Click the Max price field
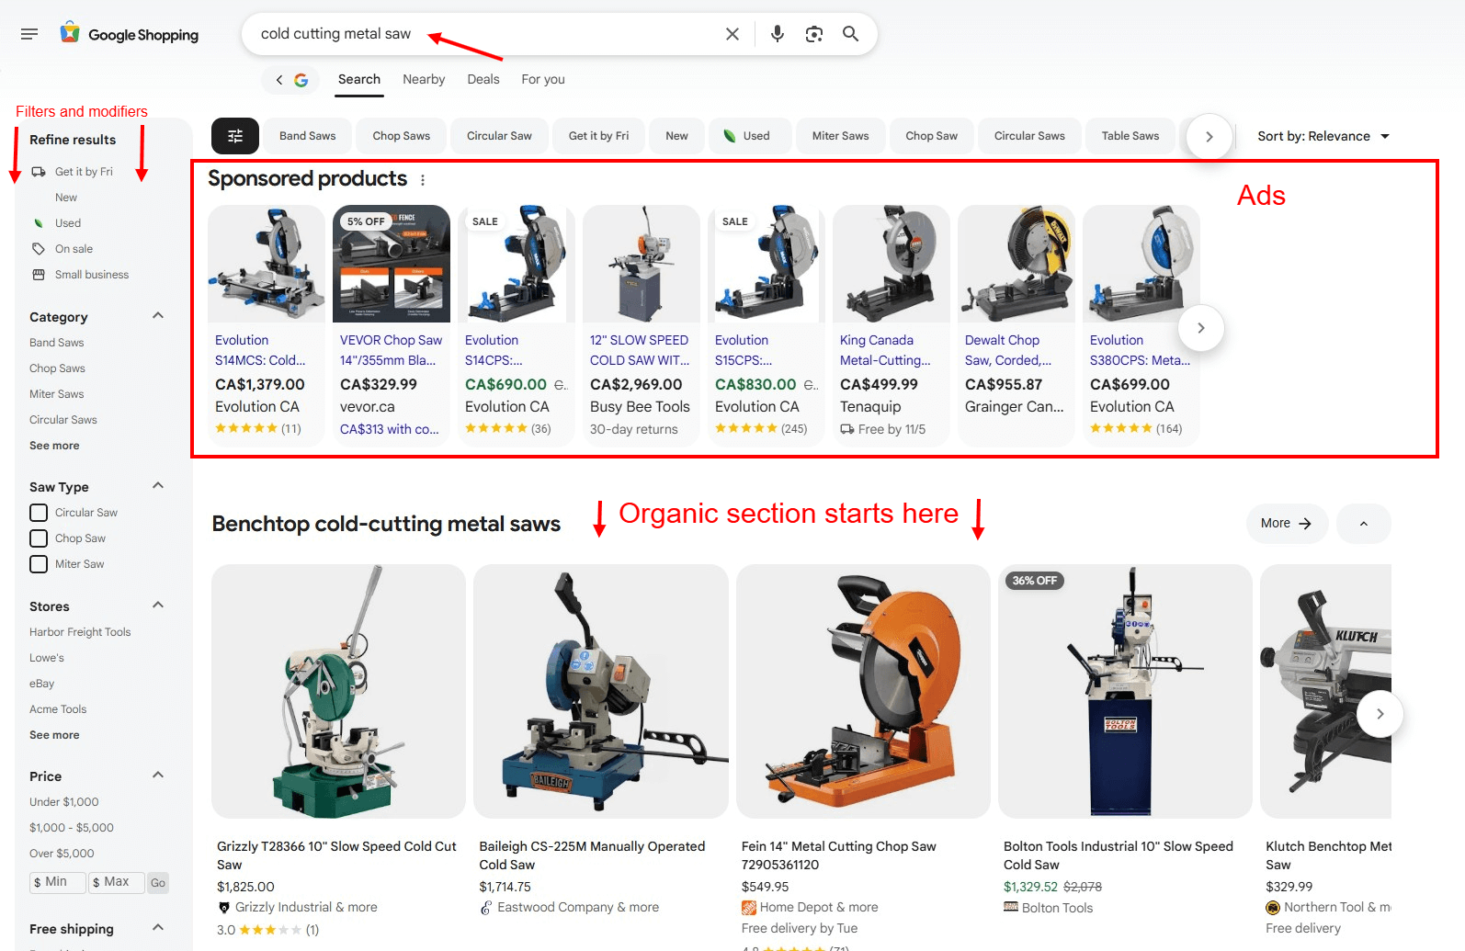The image size is (1465, 951). (x=117, y=883)
